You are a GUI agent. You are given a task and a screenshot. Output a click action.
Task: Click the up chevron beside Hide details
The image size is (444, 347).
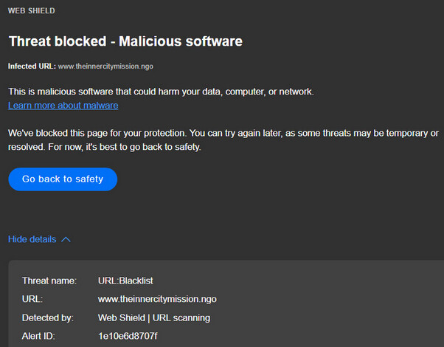point(66,239)
